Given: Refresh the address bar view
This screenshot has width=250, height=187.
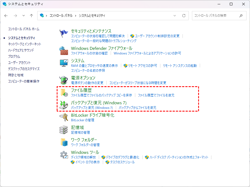Looking at the screenshot, I should 184,16.
